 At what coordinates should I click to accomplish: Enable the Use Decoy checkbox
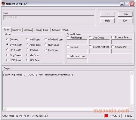click(x=90, y=38)
